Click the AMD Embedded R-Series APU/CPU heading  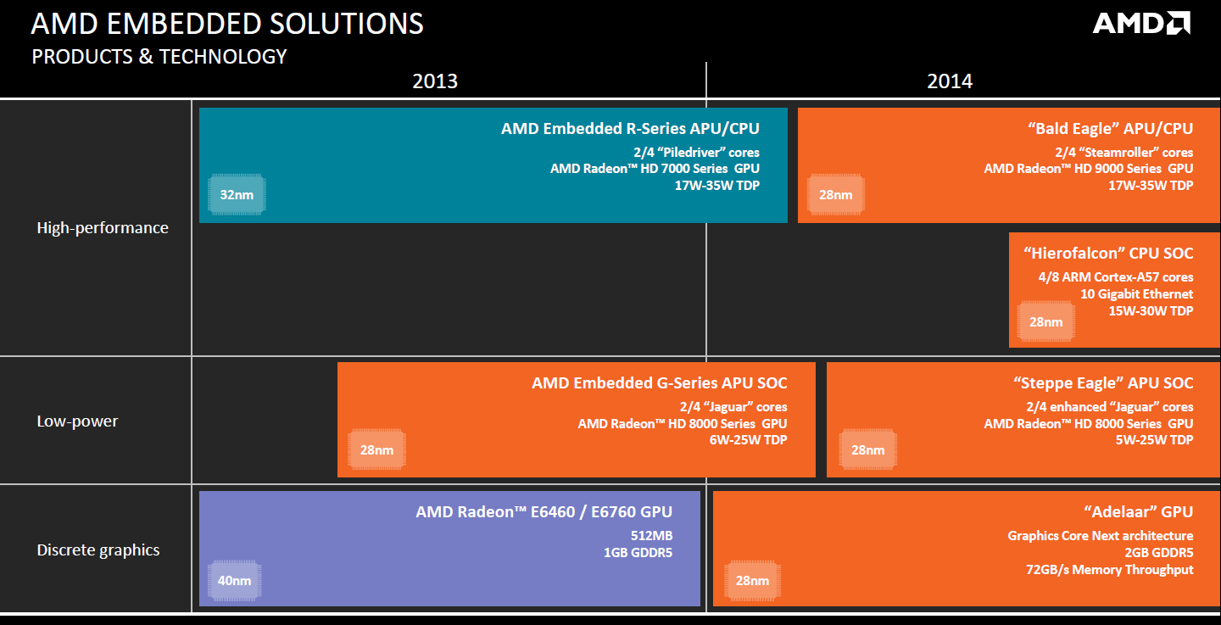(x=630, y=129)
